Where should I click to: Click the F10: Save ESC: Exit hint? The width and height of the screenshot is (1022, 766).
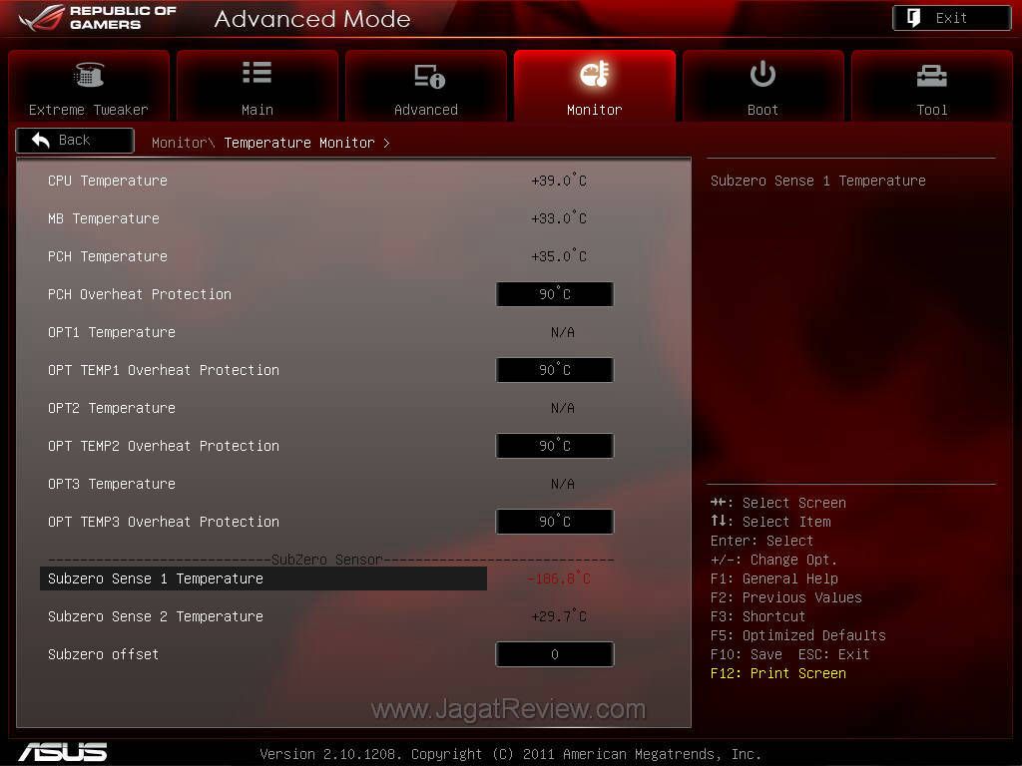pos(790,654)
